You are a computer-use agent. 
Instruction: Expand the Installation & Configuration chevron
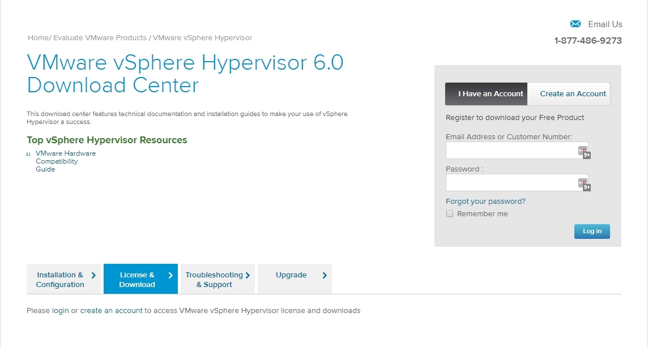(x=93, y=276)
